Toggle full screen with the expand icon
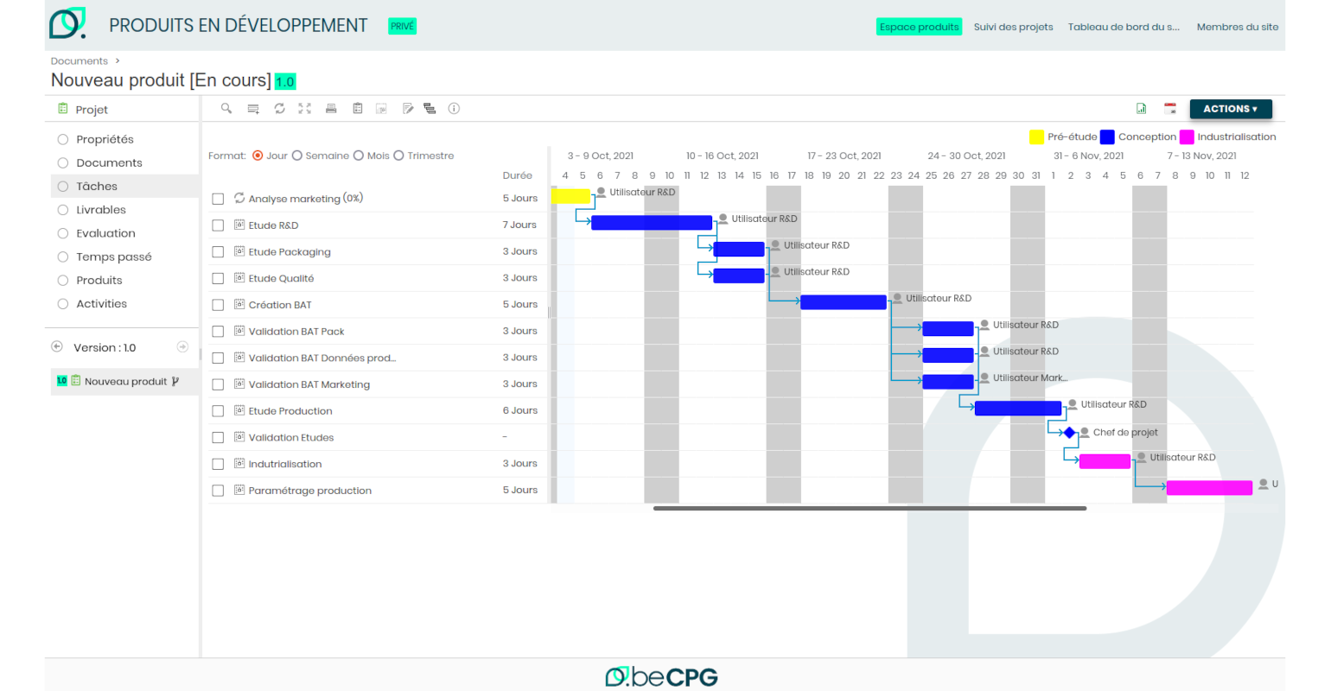This screenshot has width=1331, height=691. coord(304,109)
